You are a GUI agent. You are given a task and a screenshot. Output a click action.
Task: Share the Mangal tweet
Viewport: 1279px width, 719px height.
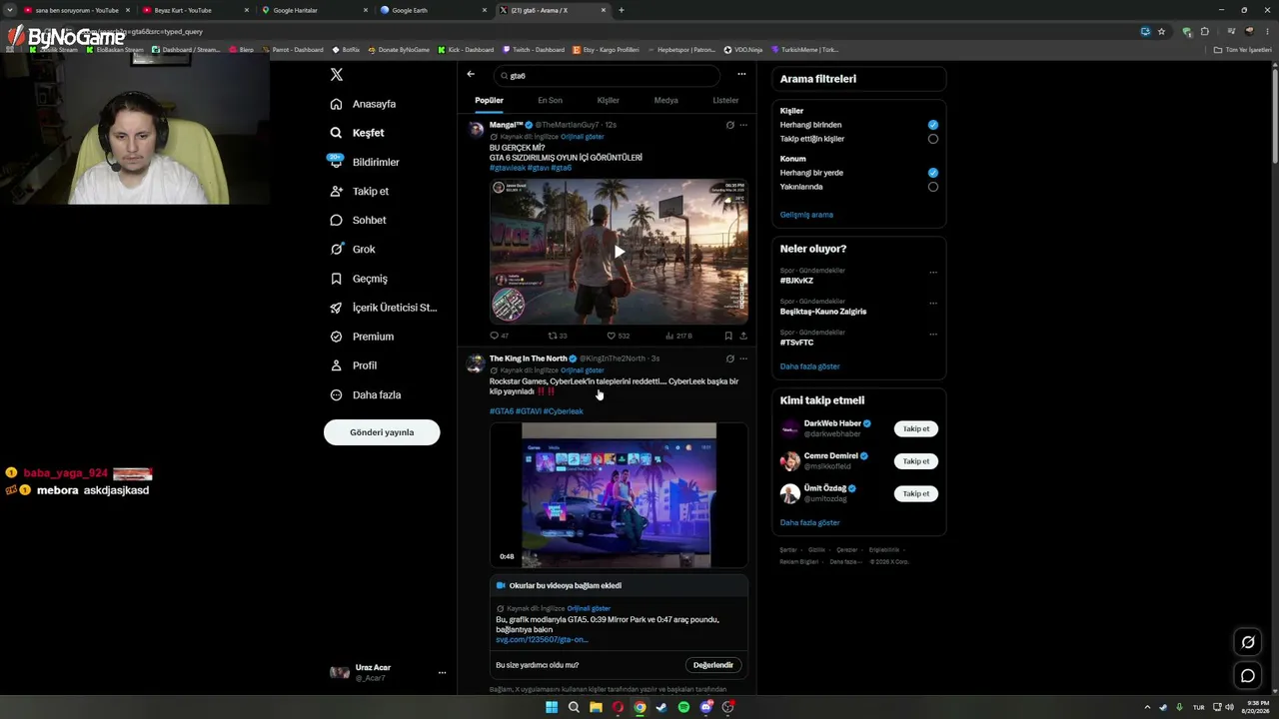[742, 336]
